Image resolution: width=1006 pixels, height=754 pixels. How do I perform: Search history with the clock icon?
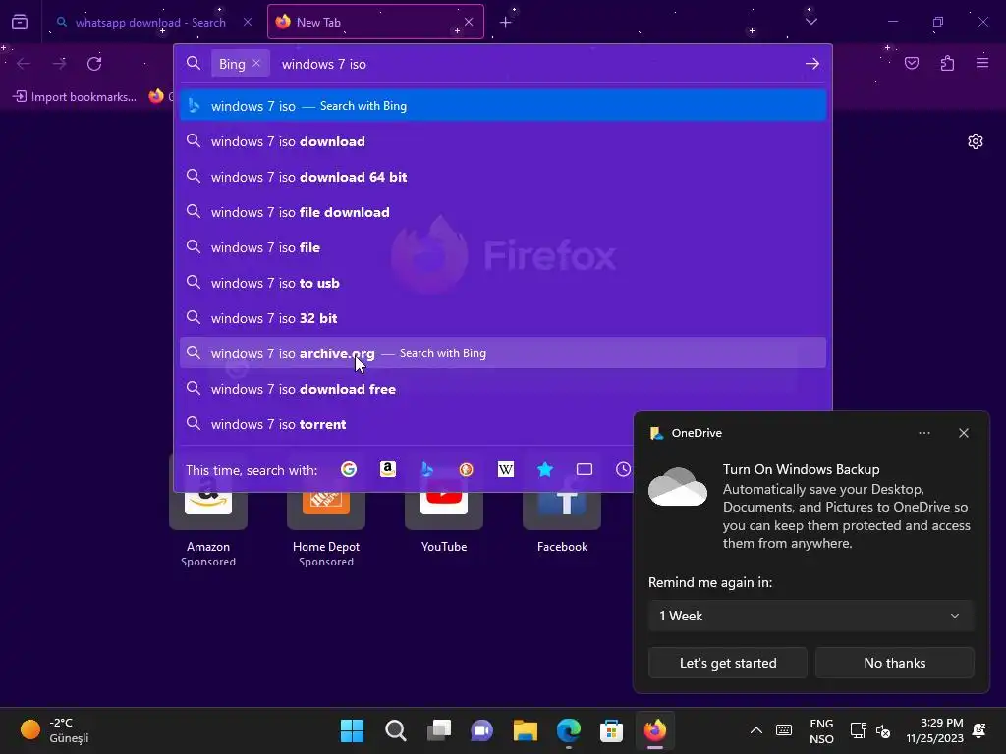tap(623, 470)
